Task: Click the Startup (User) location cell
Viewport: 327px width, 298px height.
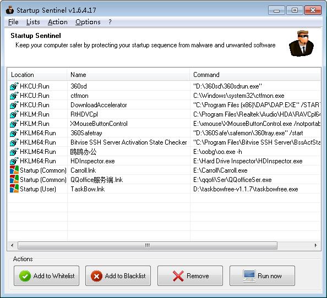Action: point(38,189)
